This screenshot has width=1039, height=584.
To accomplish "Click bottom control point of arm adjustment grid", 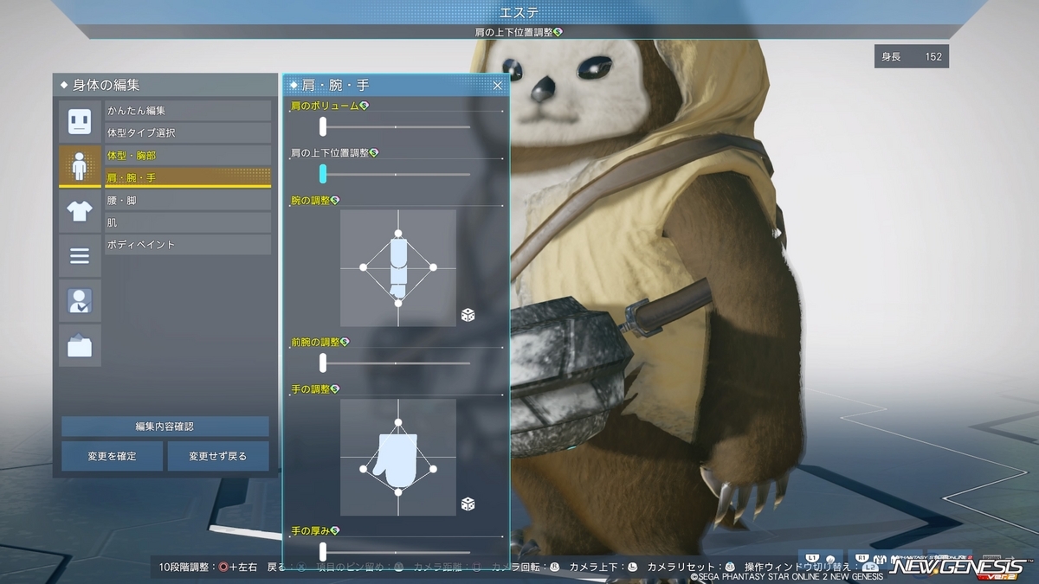I will pos(398,303).
